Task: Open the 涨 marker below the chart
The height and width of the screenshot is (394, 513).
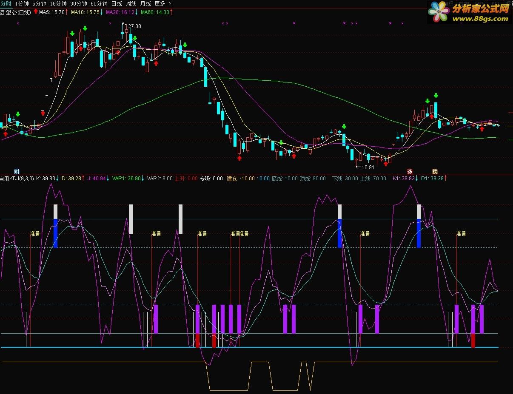Action: (x=410, y=172)
